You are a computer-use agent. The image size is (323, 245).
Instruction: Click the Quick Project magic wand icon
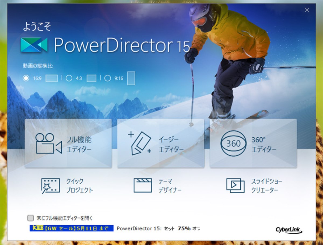pyautogui.click(x=50, y=185)
